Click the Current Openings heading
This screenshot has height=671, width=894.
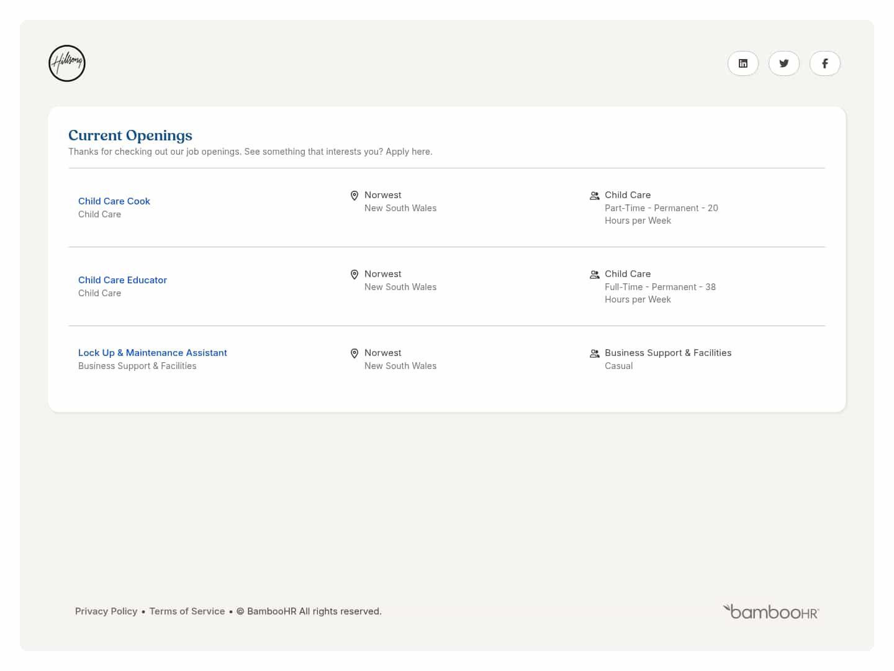(x=130, y=135)
